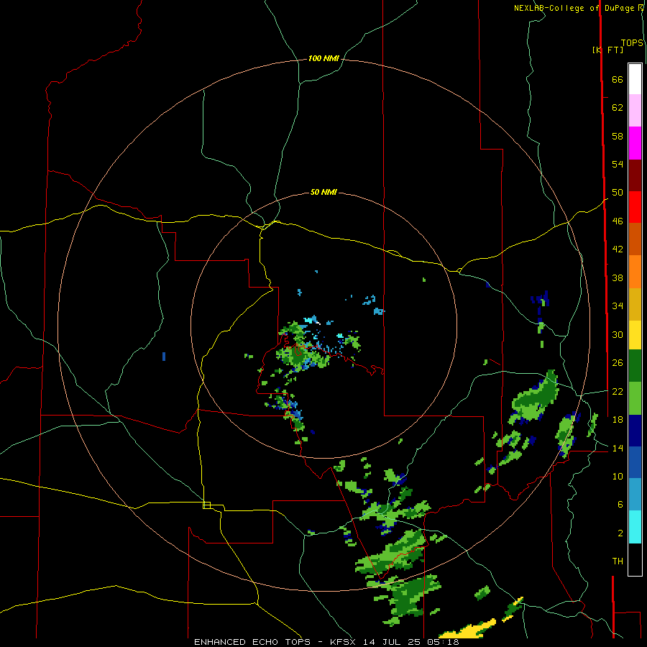Click the legend value '46'

[x=618, y=221]
